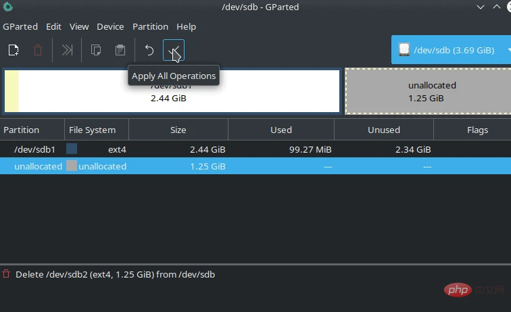Sort by the Used column header
Image resolution: width=511 pixels, height=312 pixels.
[281, 130]
